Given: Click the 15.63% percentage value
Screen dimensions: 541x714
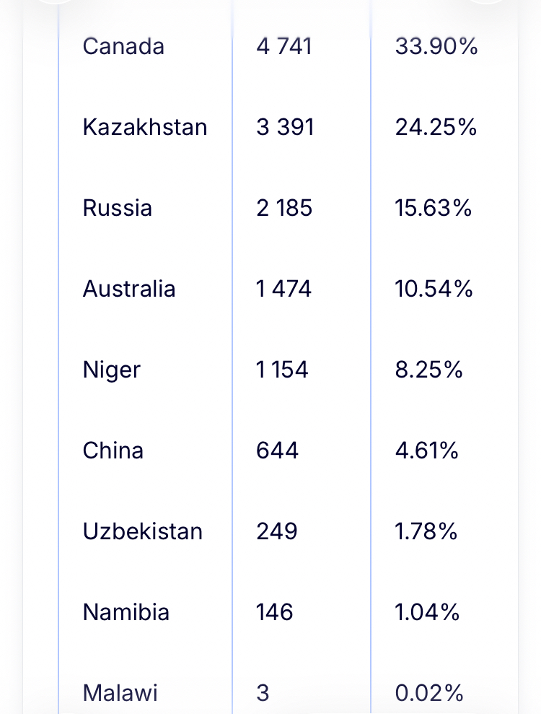Looking at the screenshot, I should click(x=434, y=208).
